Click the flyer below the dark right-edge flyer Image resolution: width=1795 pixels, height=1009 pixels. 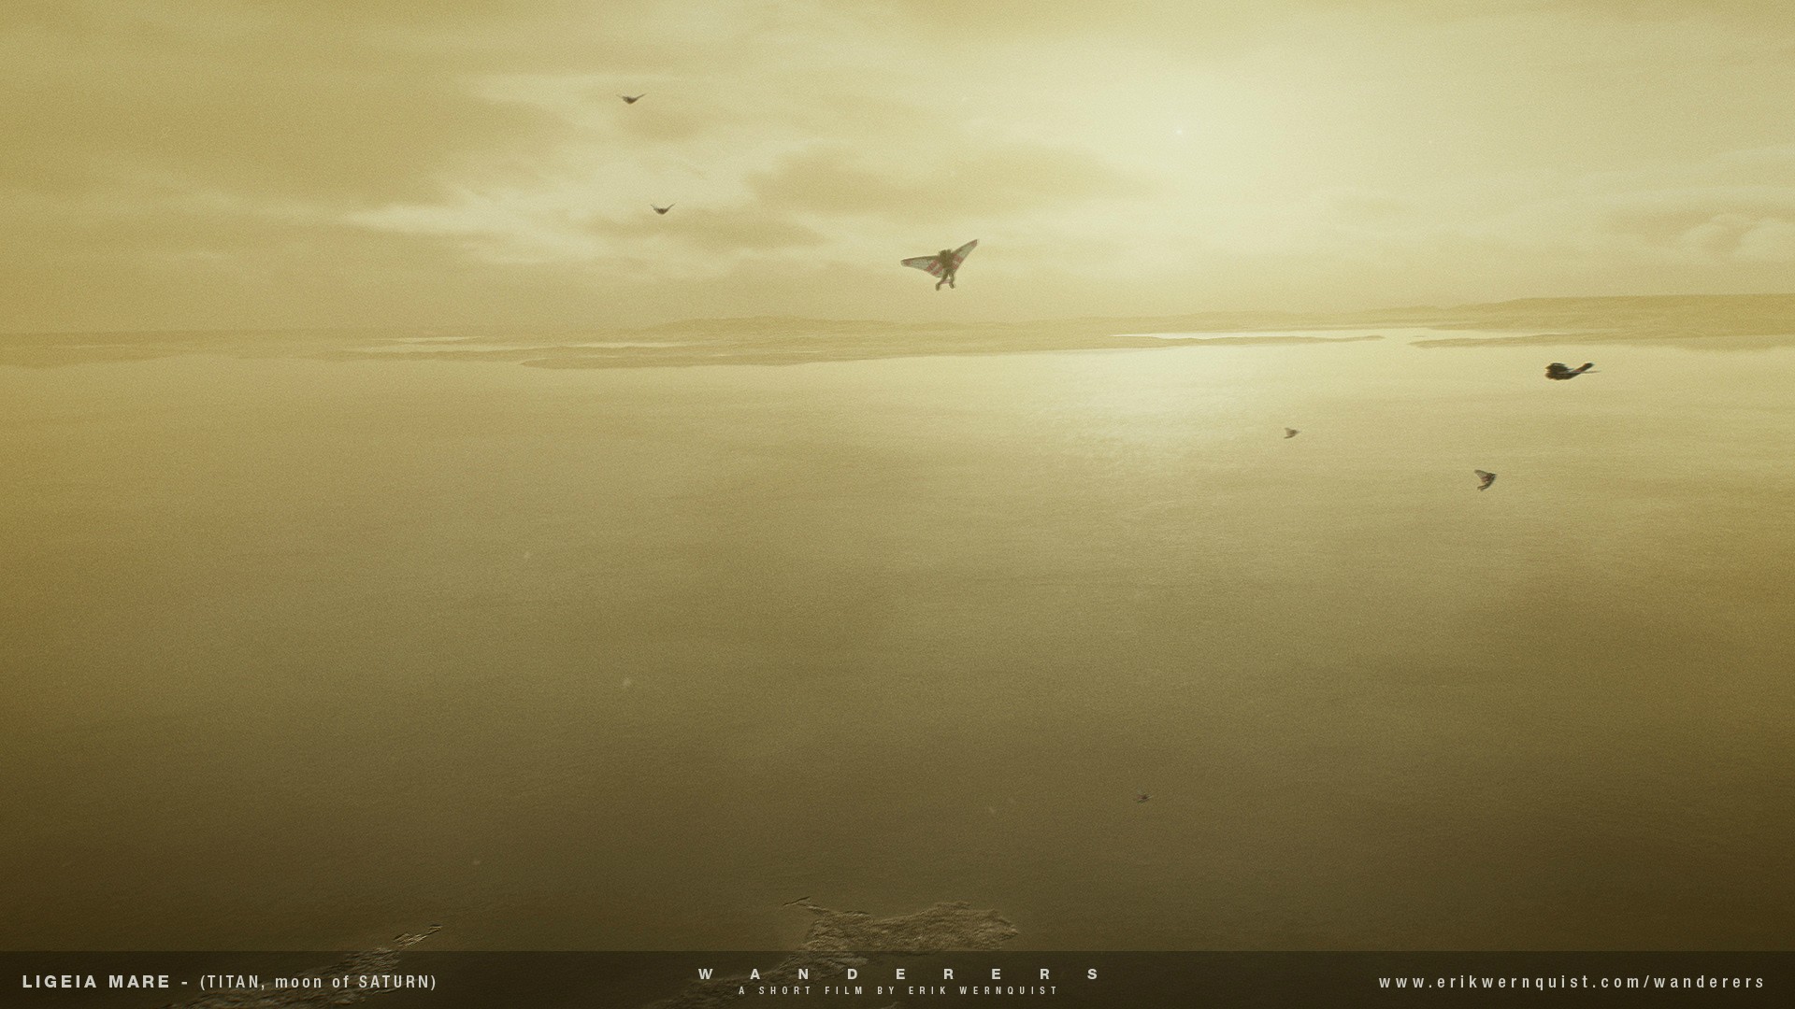coord(1485,479)
